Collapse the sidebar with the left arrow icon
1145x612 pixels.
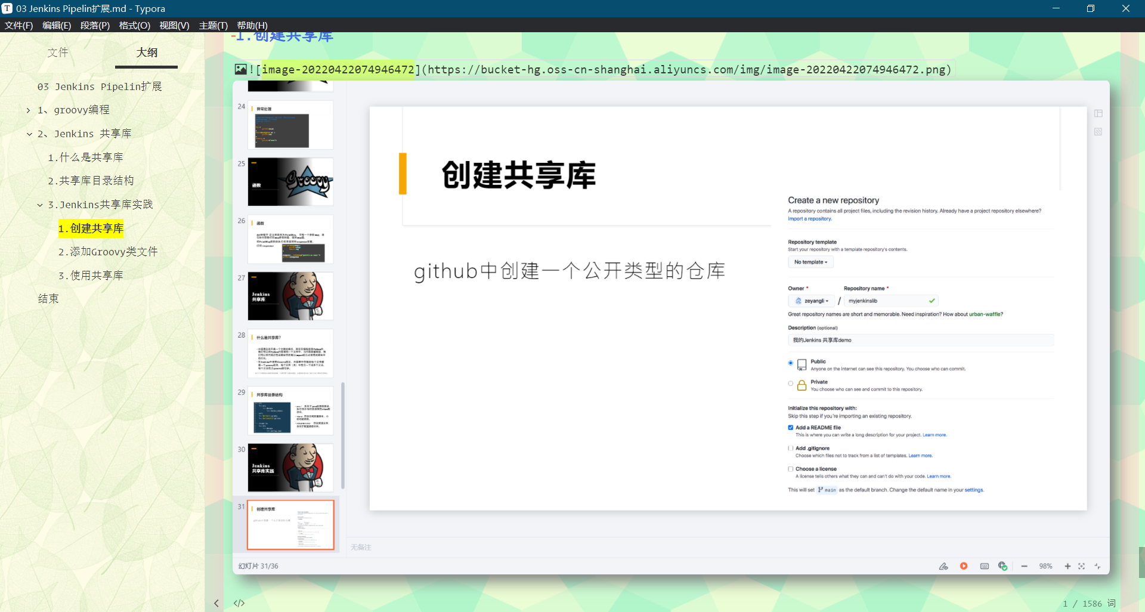[216, 603]
